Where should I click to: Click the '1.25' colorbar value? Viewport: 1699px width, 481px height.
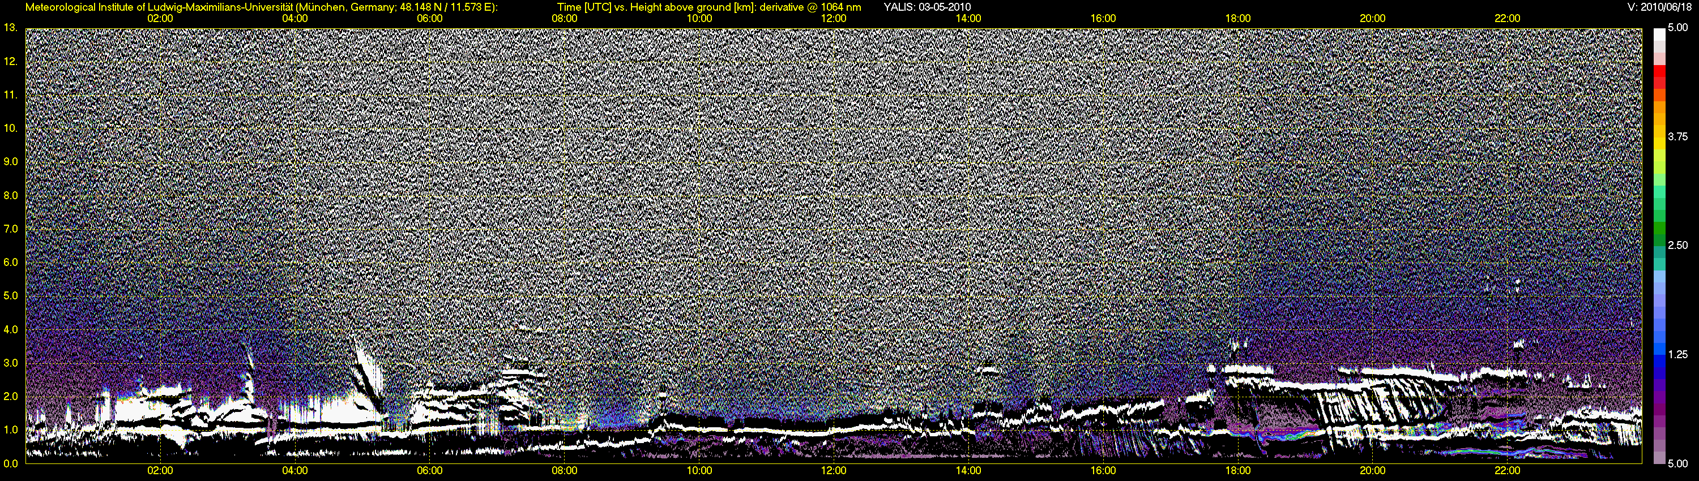click(1678, 354)
